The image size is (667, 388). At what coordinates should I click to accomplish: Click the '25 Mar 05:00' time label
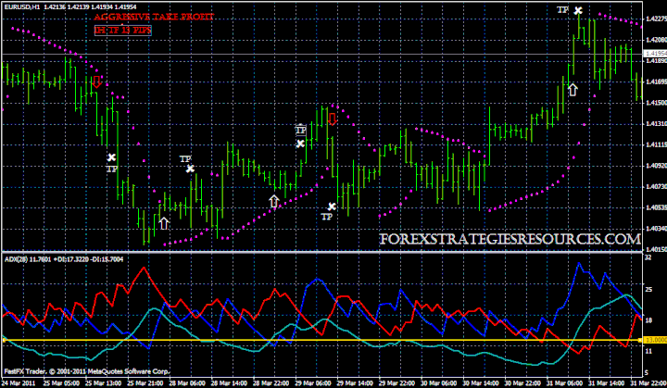click(x=60, y=383)
